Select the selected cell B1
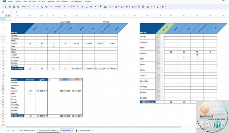Screen dimensions: 229x133 pos(9,19)
